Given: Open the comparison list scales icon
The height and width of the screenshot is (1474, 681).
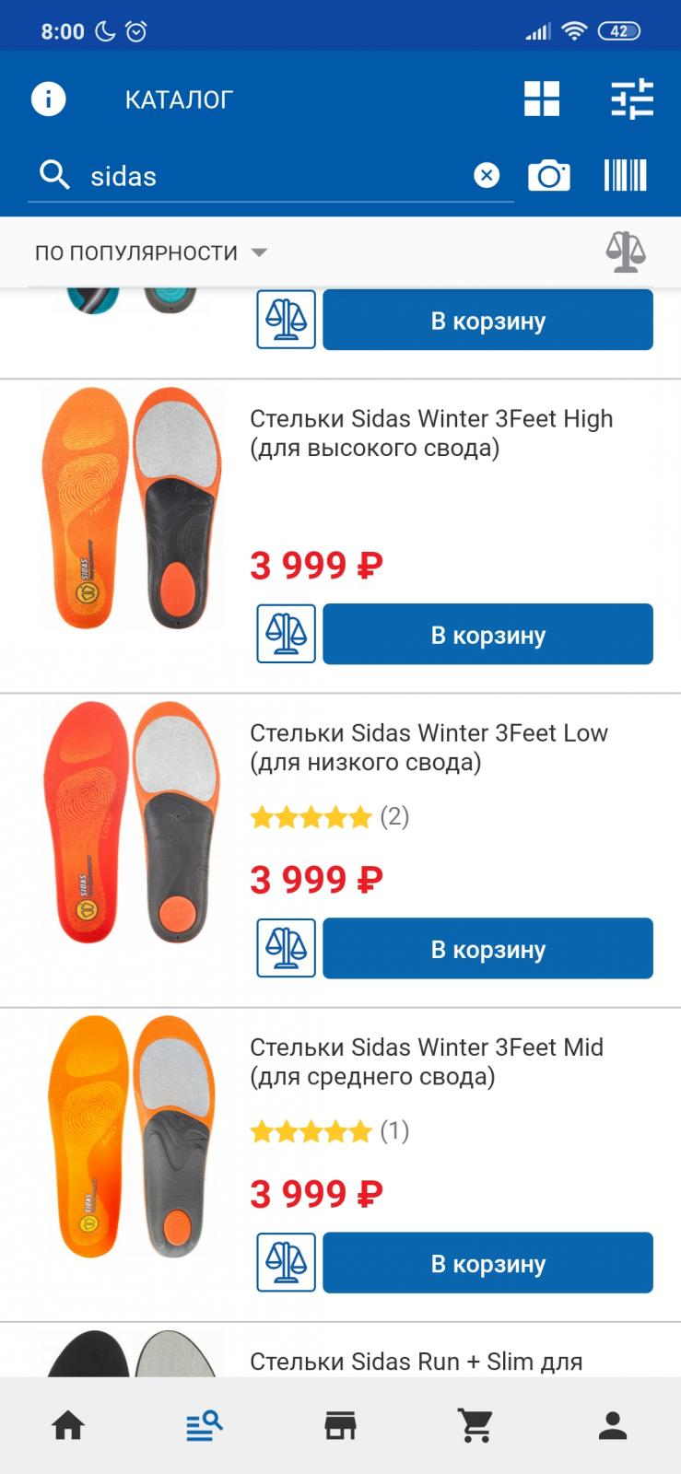Looking at the screenshot, I should (626, 252).
